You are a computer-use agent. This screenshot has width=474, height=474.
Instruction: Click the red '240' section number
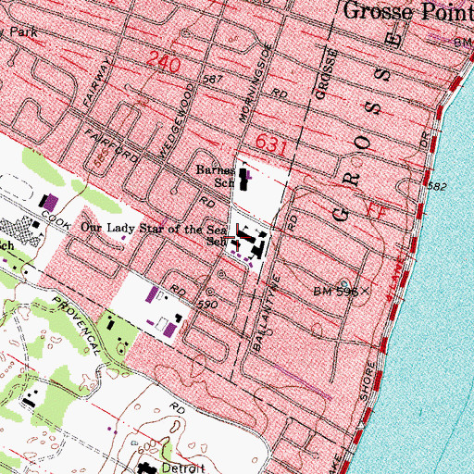[x=163, y=62]
